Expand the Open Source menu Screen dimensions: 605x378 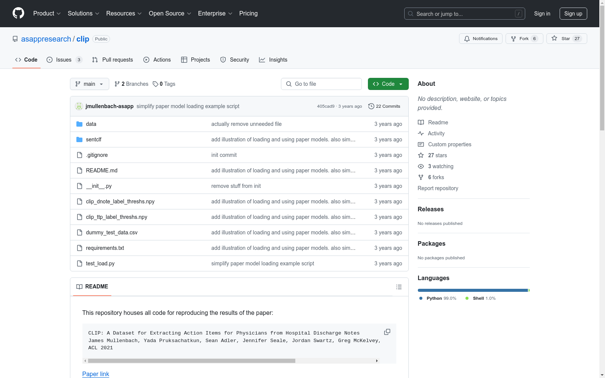pyautogui.click(x=170, y=14)
